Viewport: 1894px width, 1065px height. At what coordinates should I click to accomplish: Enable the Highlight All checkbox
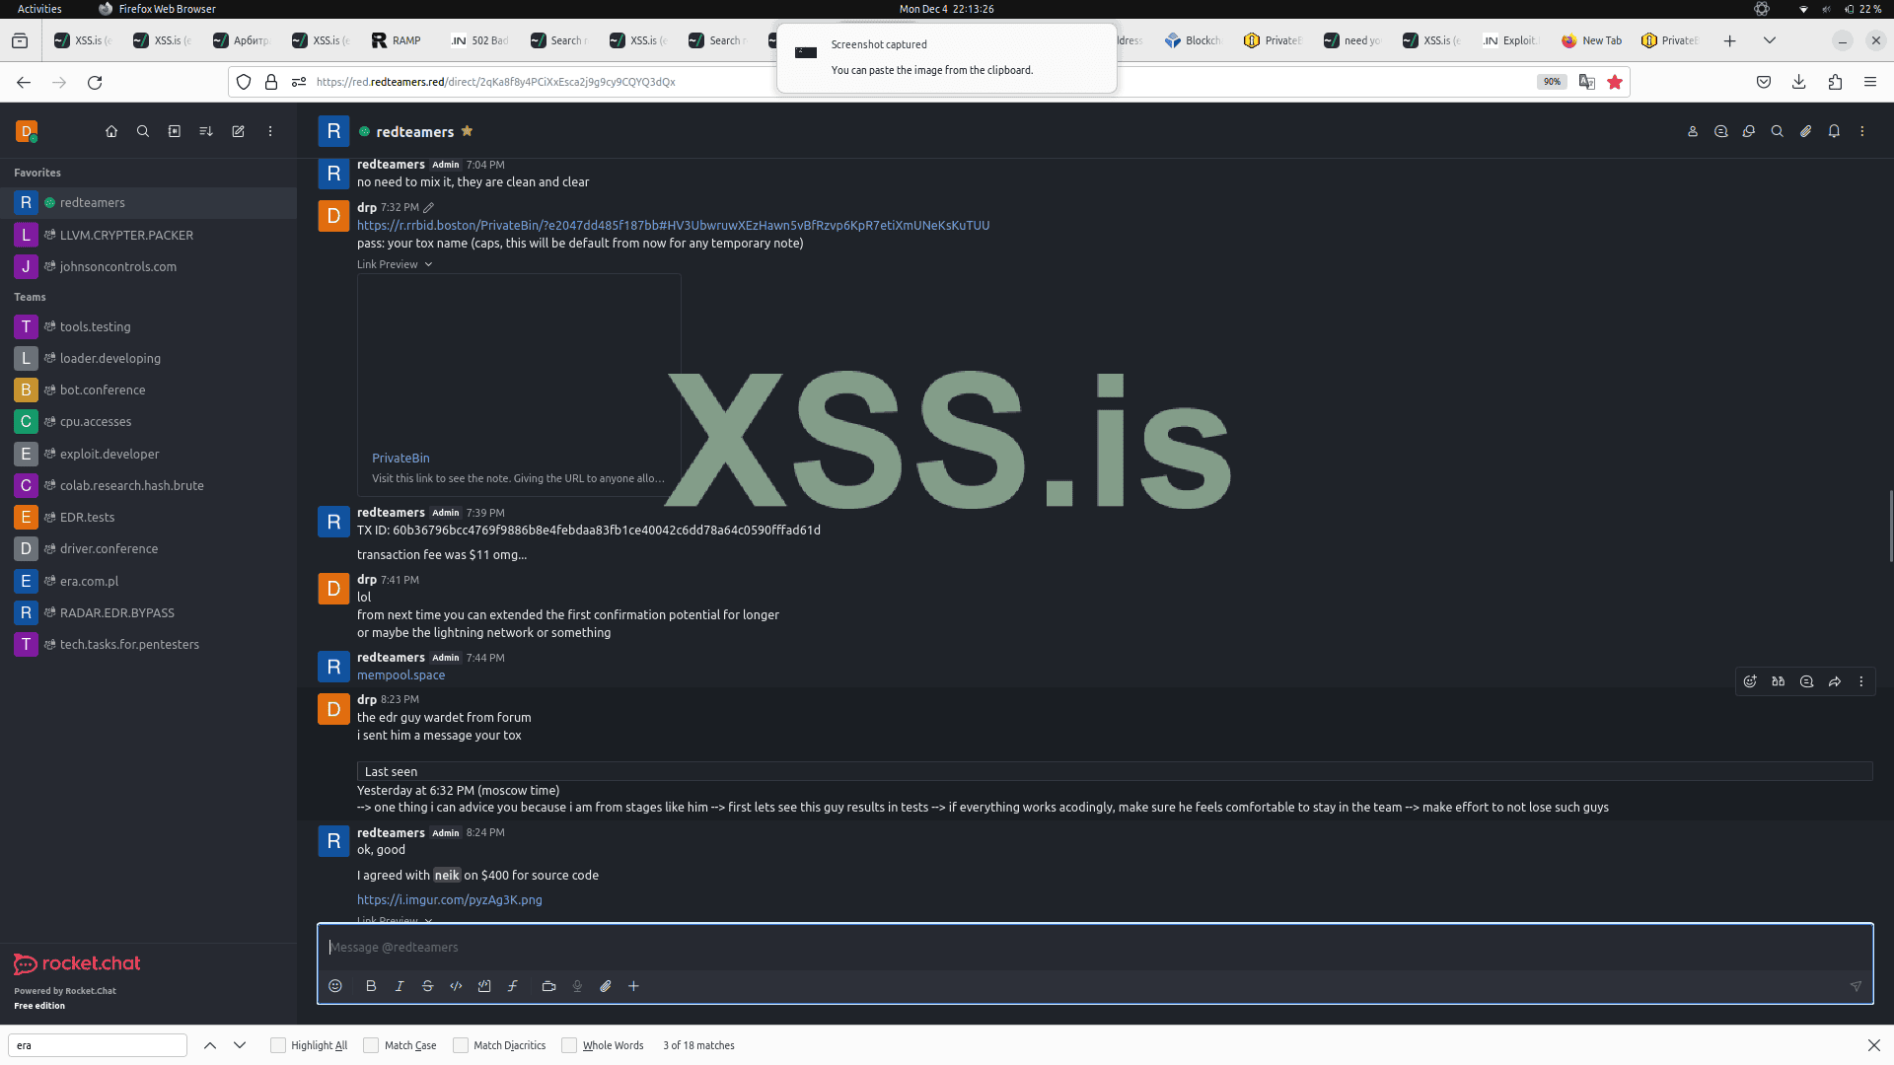pos(278,1045)
